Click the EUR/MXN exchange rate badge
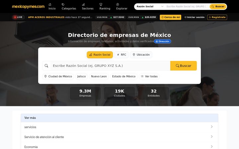 (x=142, y=17)
